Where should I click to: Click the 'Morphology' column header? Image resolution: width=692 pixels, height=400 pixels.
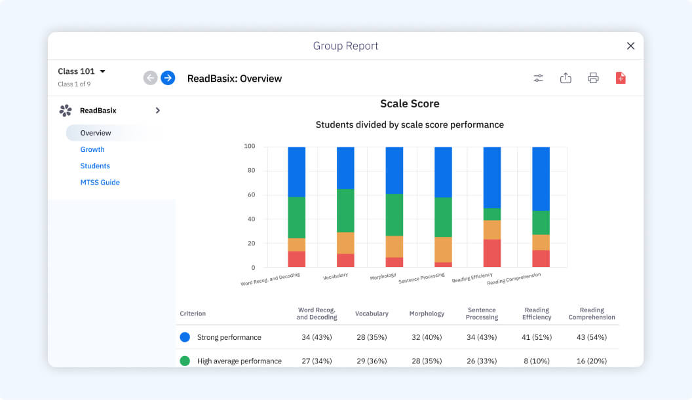click(427, 314)
